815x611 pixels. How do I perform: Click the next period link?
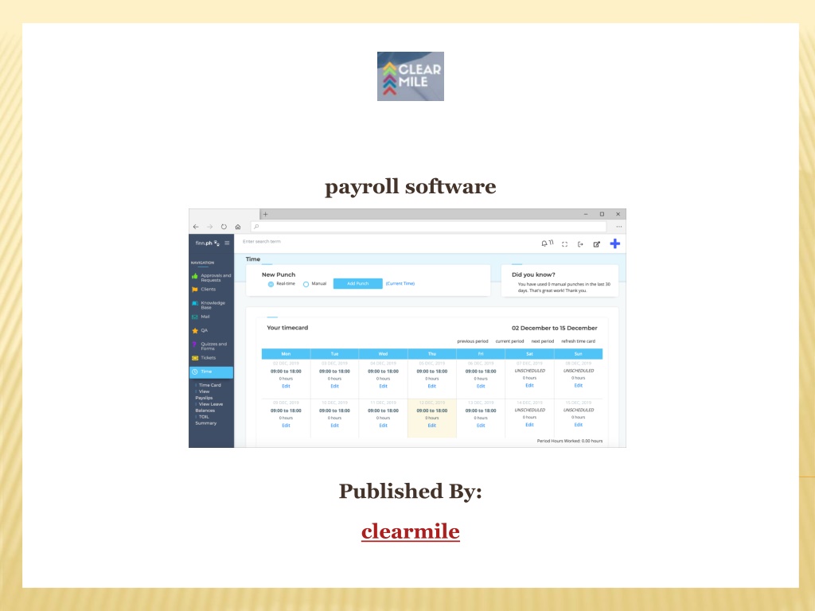[x=543, y=341]
